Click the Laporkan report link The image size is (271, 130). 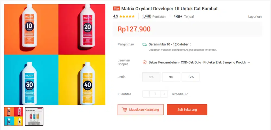point(255,17)
